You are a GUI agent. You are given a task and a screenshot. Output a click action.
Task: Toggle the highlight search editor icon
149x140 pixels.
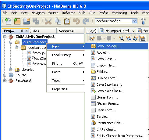[x=143, y=38]
